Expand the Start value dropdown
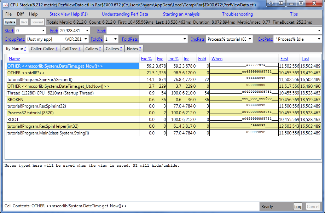The width and height of the screenshot is (325, 213). pyautogui.click(x=43, y=31)
